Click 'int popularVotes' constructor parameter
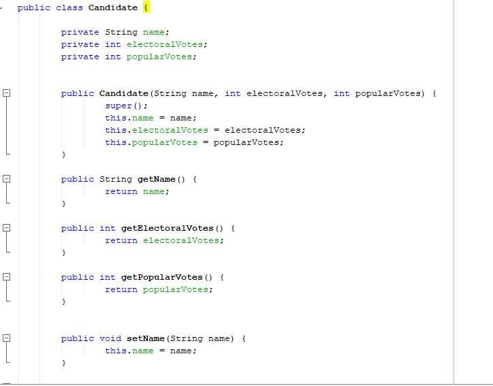This screenshot has width=493, height=386. [377, 94]
